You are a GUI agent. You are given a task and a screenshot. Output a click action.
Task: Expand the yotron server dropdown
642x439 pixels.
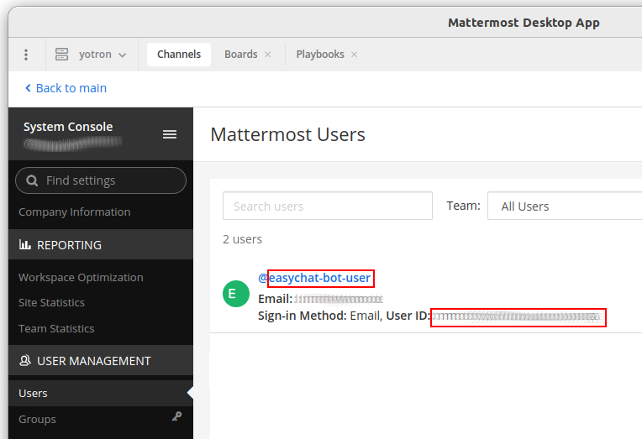coord(122,55)
